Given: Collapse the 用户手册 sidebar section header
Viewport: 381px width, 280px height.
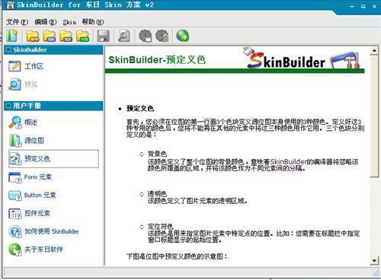Looking at the screenshot, I should [x=53, y=106].
